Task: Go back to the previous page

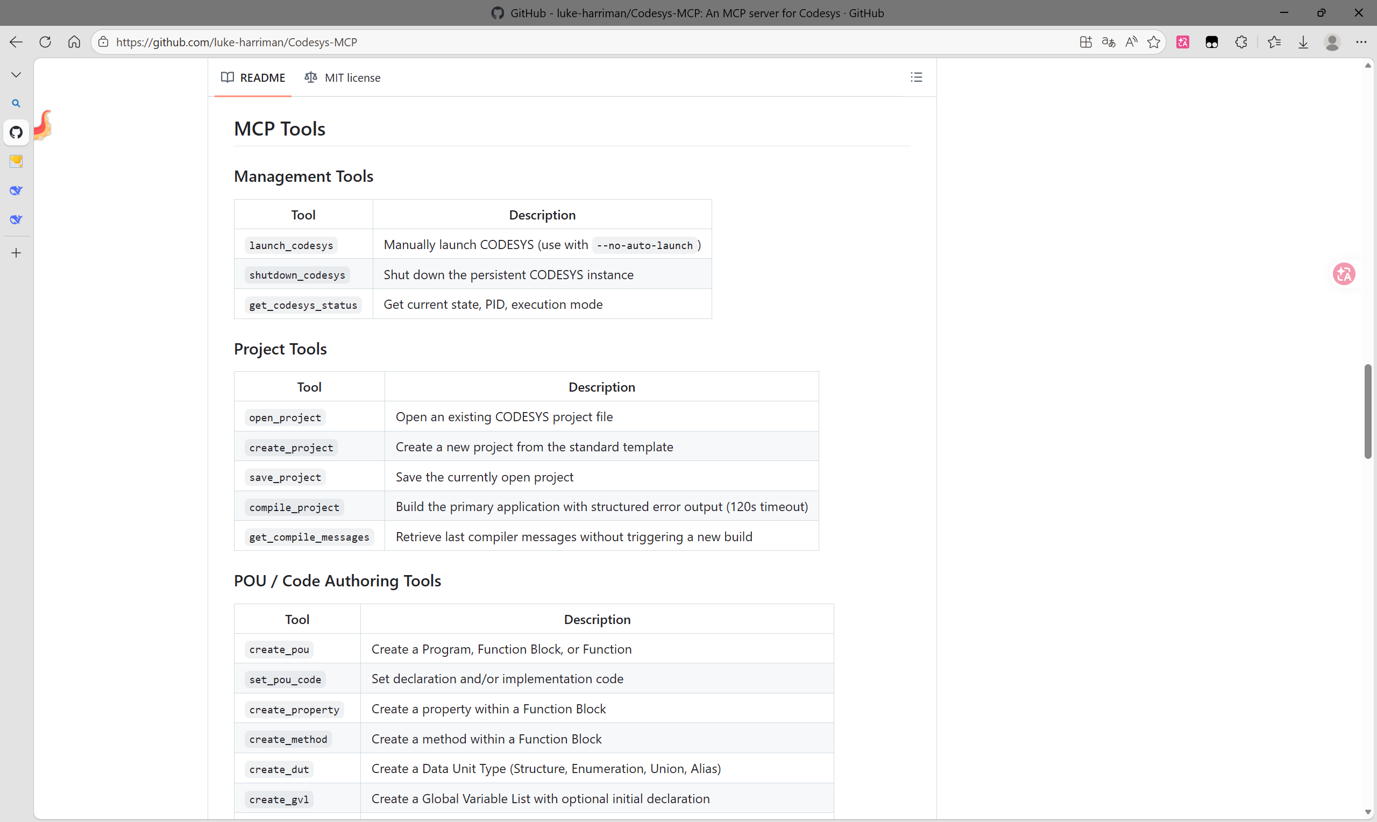Action: pos(16,42)
